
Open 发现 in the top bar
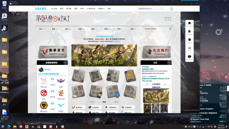click(x=76, y=9)
